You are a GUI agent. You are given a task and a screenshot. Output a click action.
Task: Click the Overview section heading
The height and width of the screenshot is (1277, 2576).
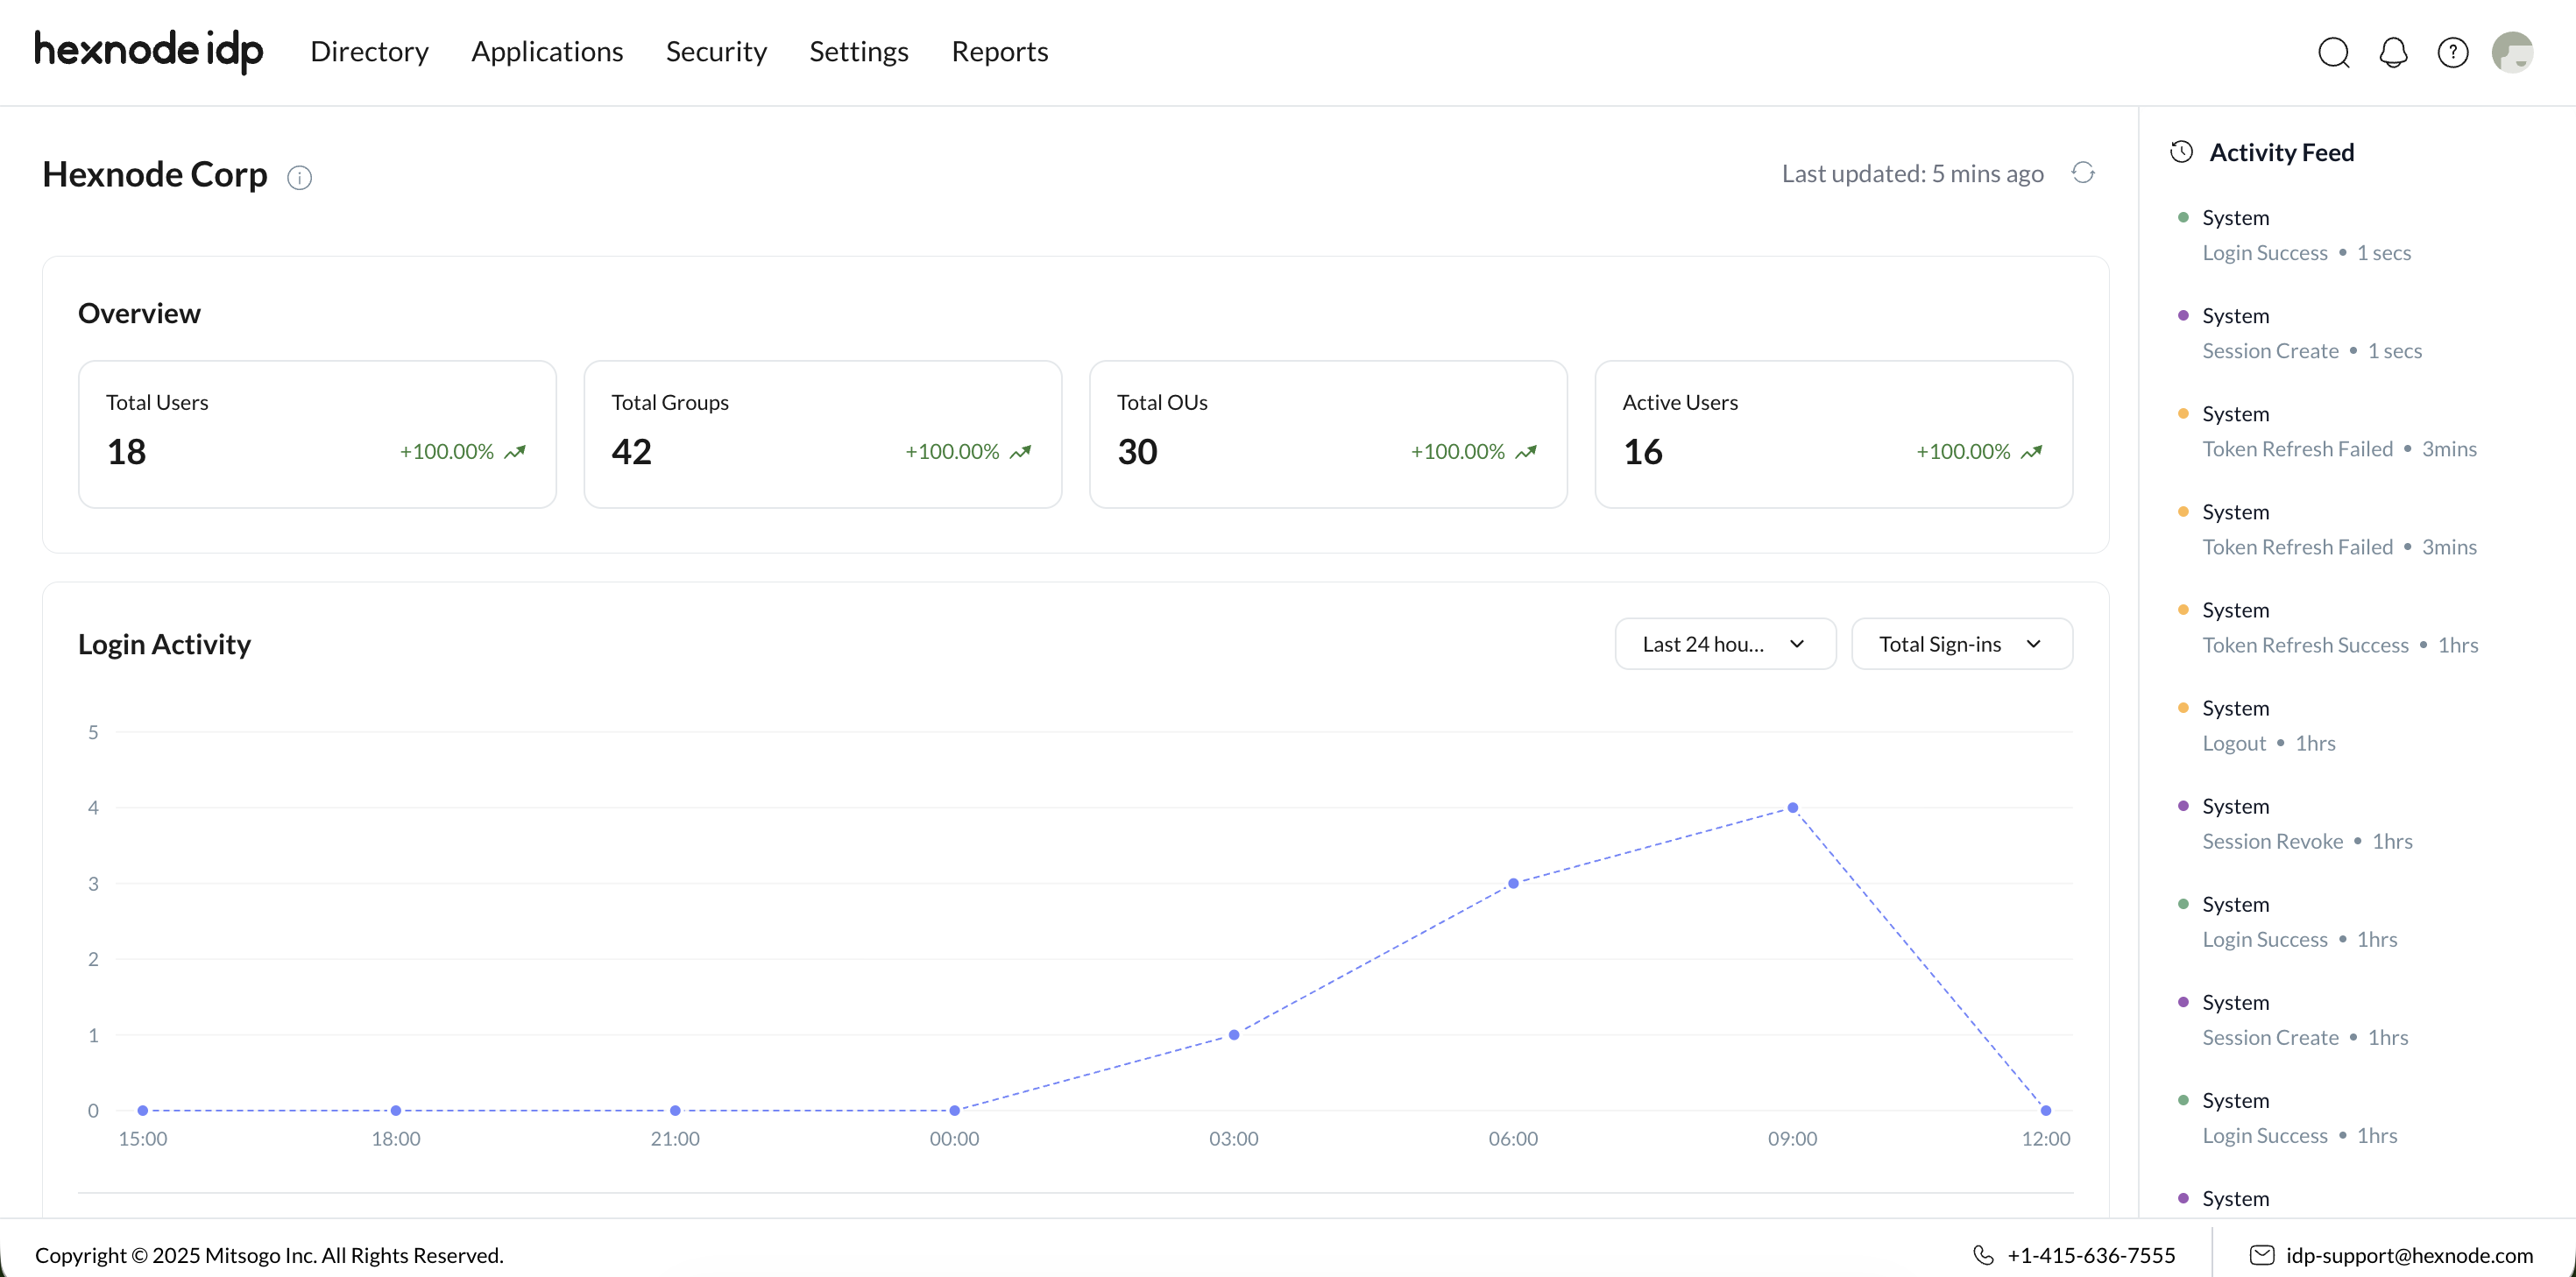click(139, 313)
